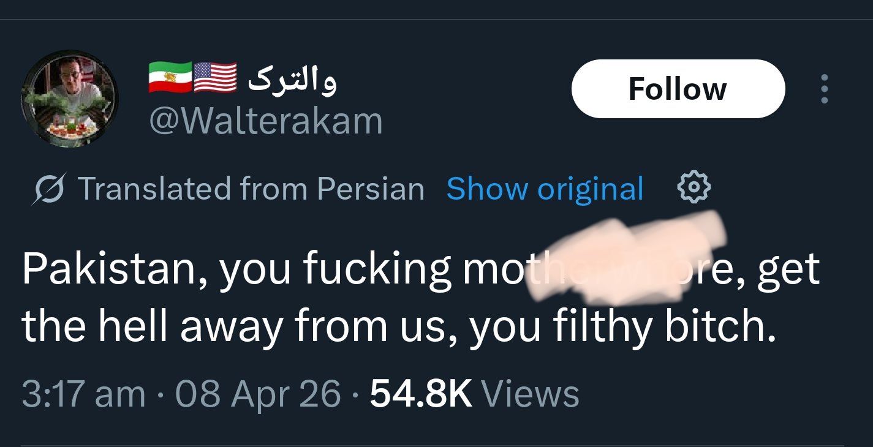Viewport: 873px width, 447px height.
Task: Click the "Translated from Persian" label
Action: pyautogui.click(x=251, y=189)
